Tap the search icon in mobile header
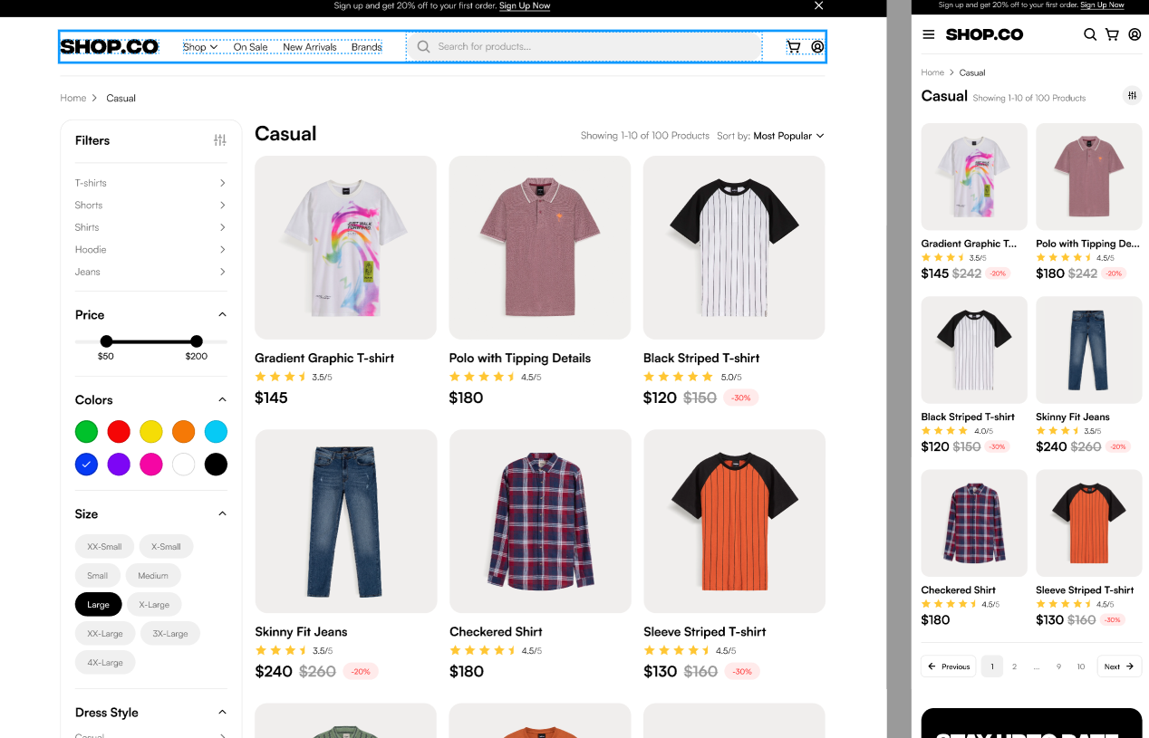 [1090, 34]
